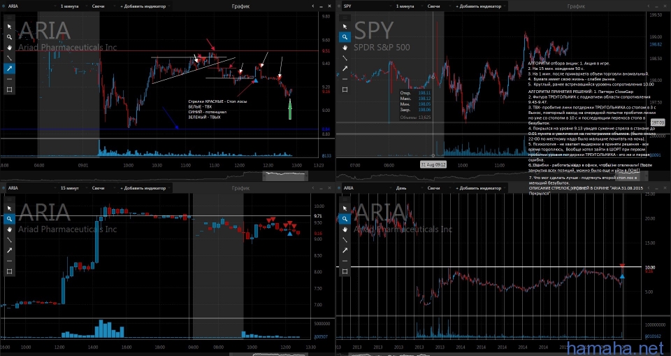Select the trend line tool in ARIA 15-minute chart
671x356 pixels.
tap(9, 239)
